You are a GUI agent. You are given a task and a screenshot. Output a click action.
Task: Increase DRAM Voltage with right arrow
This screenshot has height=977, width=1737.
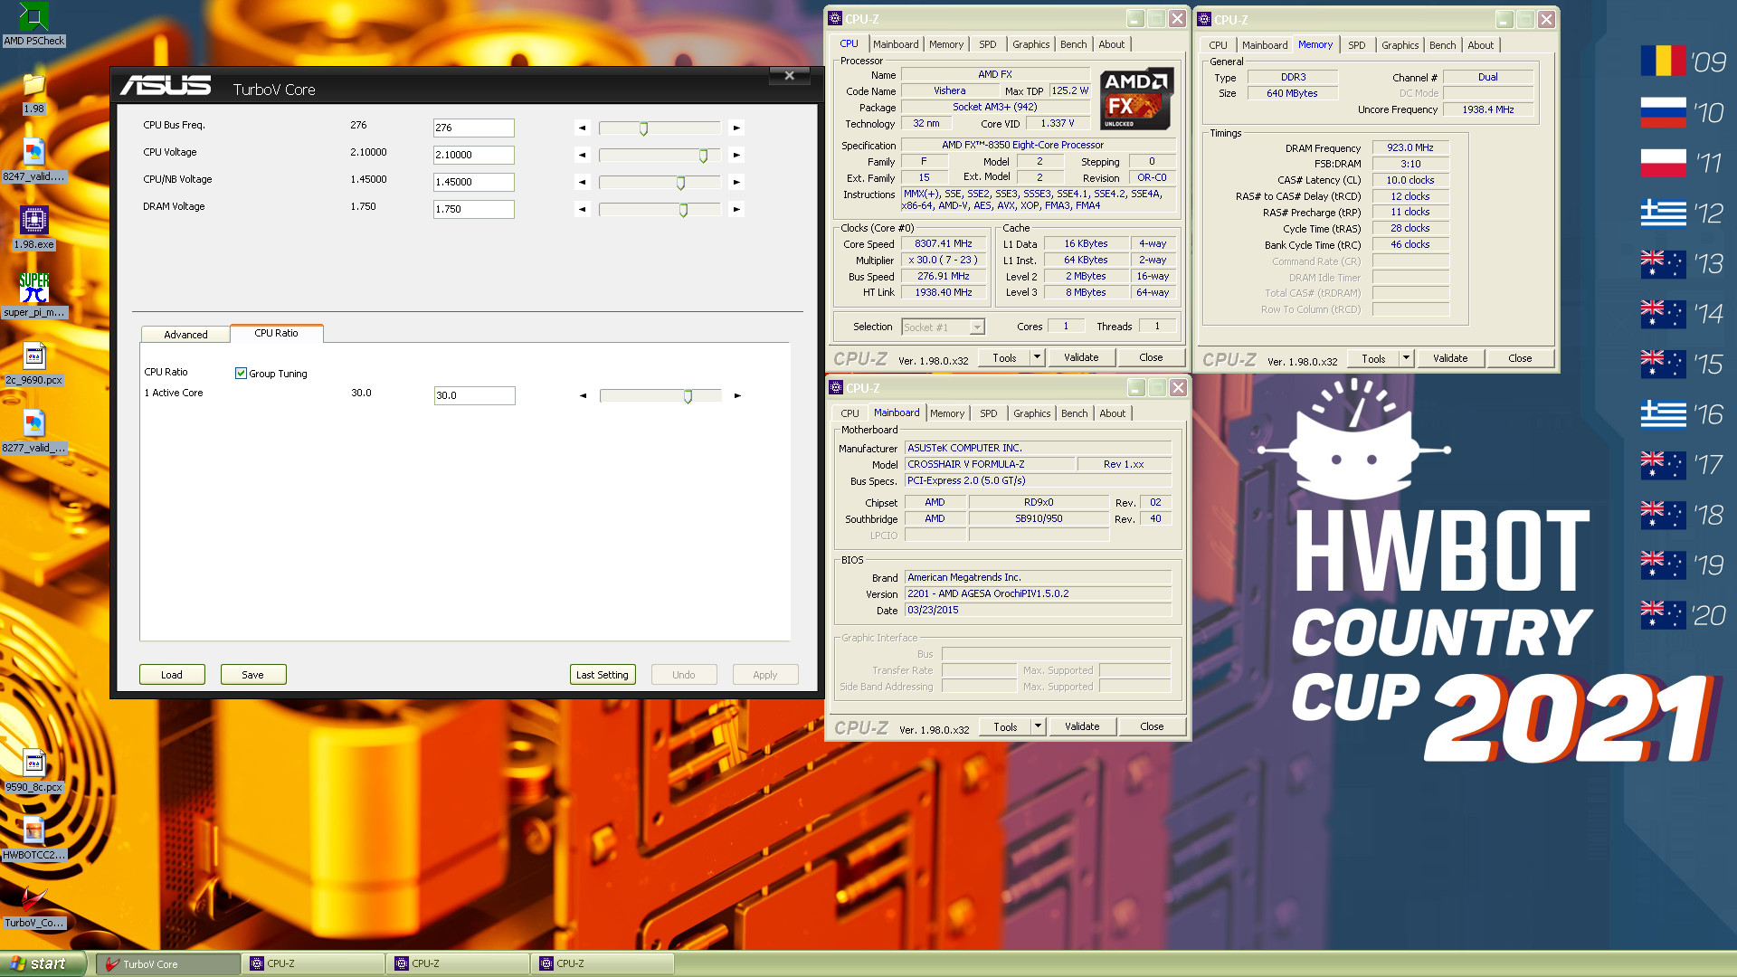[736, 209]
